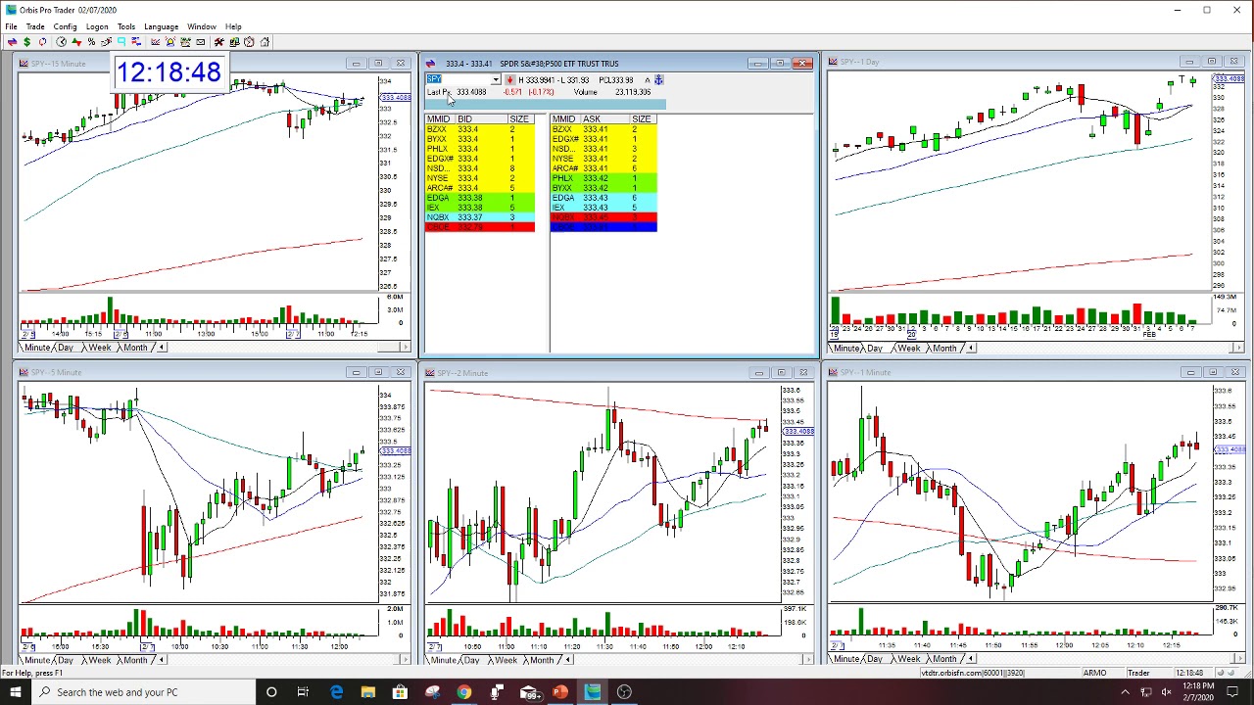Open the Window menu
1254x705 pixels.
coord(202,26)
